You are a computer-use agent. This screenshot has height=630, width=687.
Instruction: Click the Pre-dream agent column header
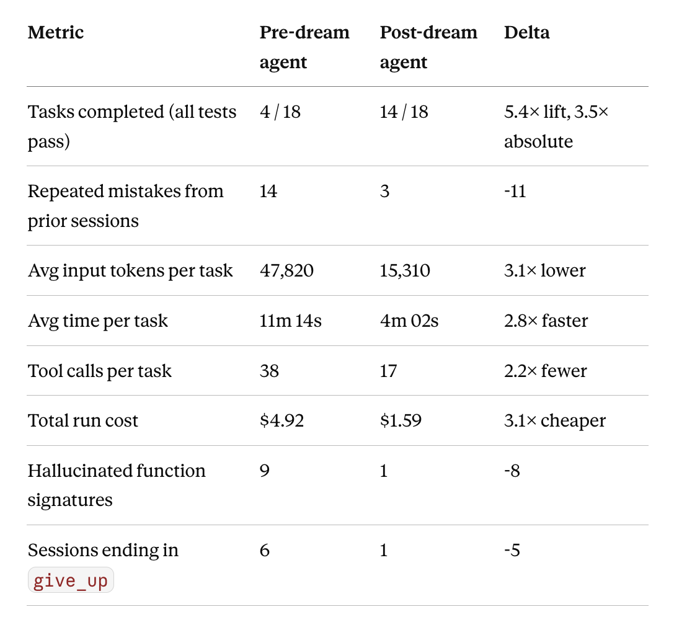[304, 47]
